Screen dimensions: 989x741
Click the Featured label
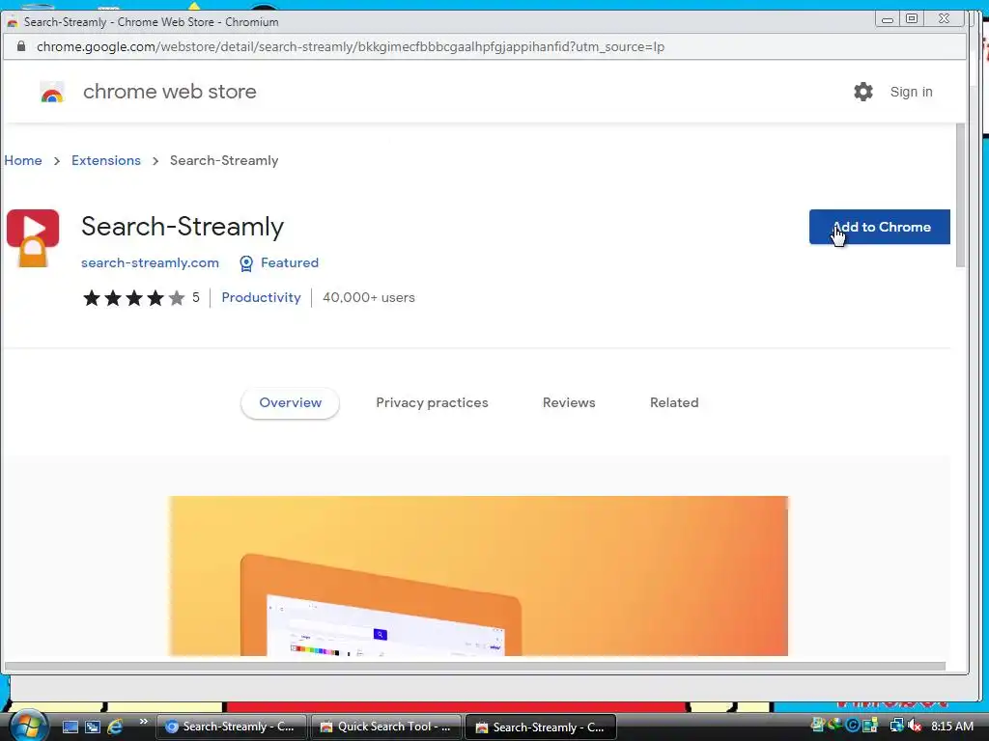tap(290, 262)
